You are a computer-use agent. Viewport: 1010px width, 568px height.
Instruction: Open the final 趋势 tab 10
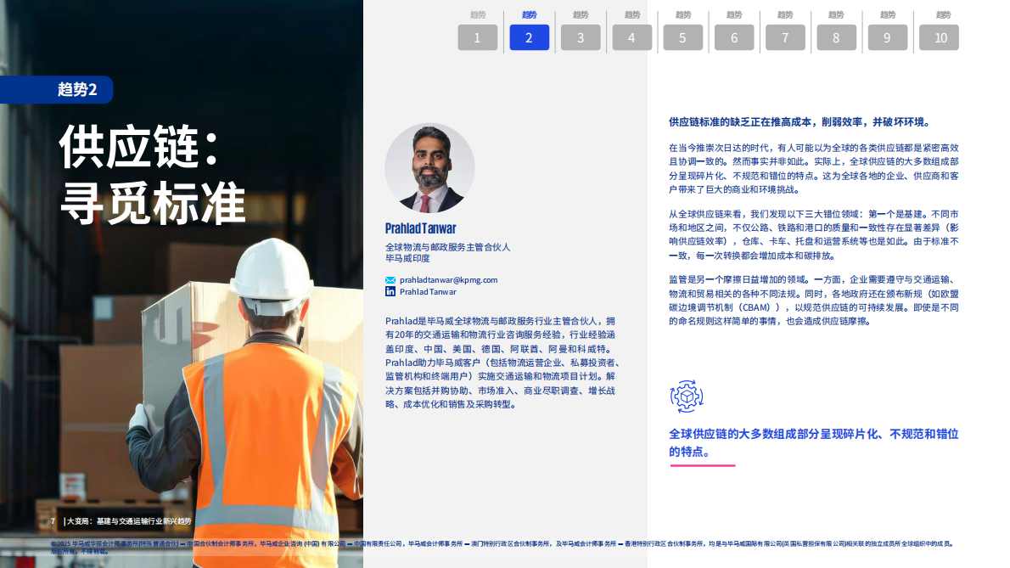click(939, 37)
